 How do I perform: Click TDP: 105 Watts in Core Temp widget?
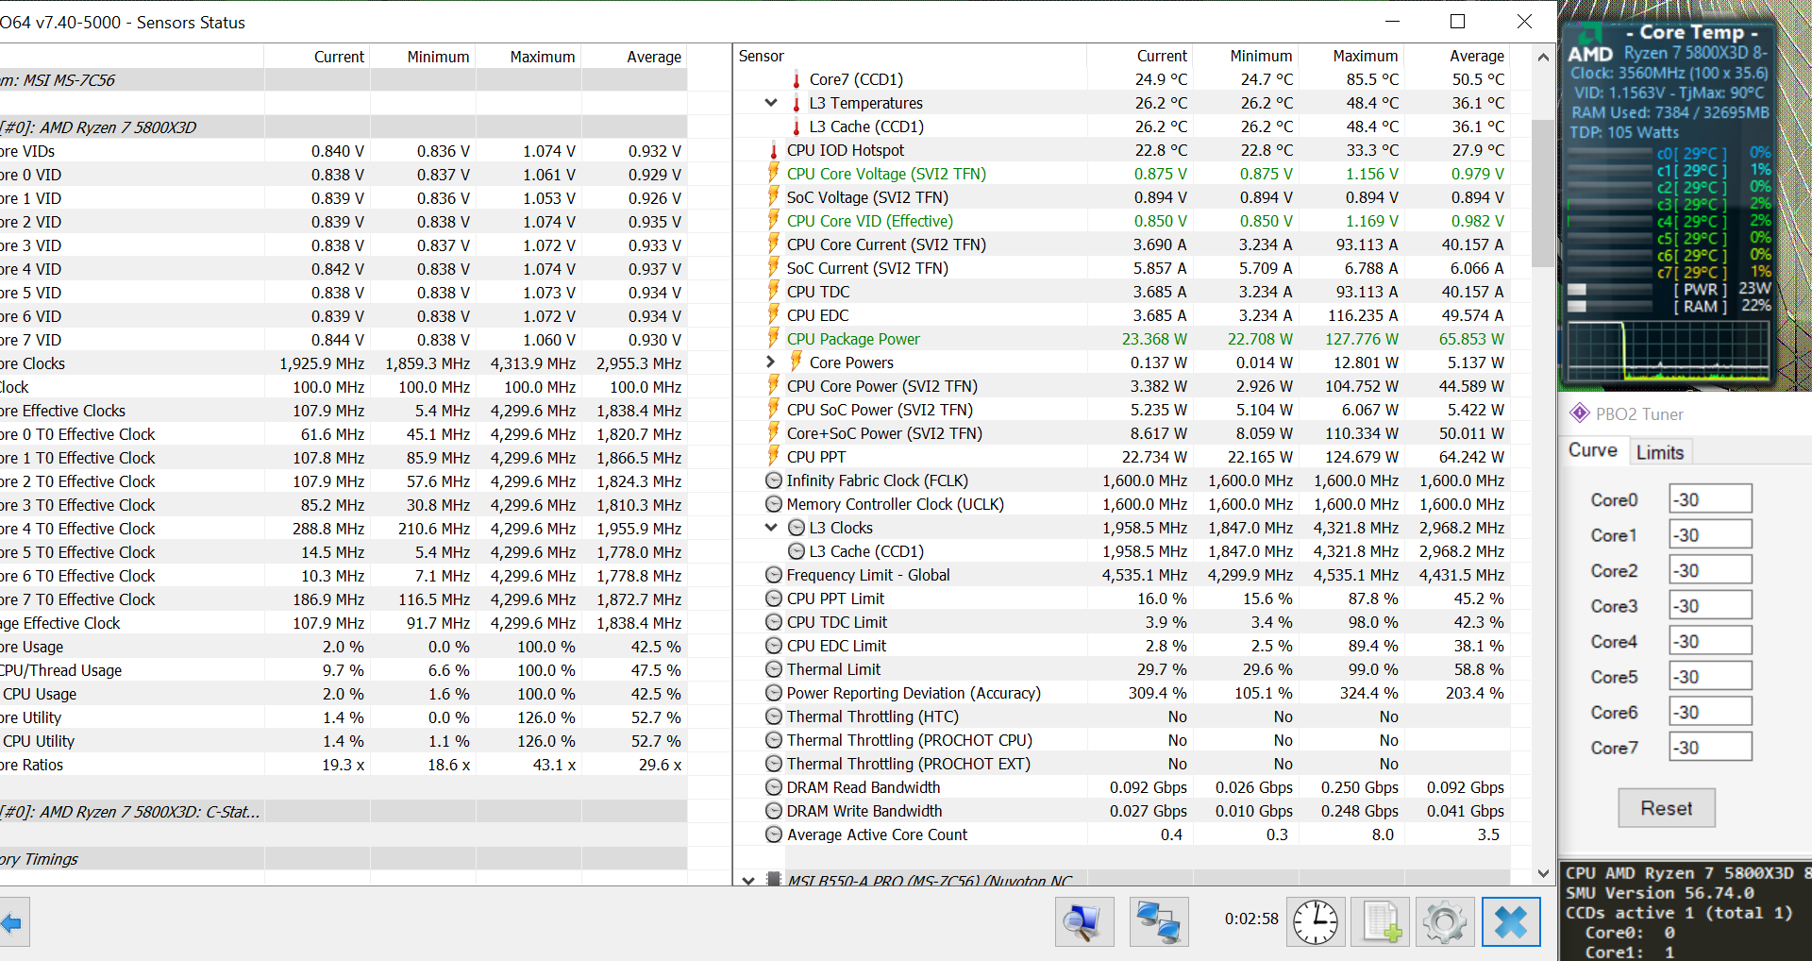coord(1624,132)
